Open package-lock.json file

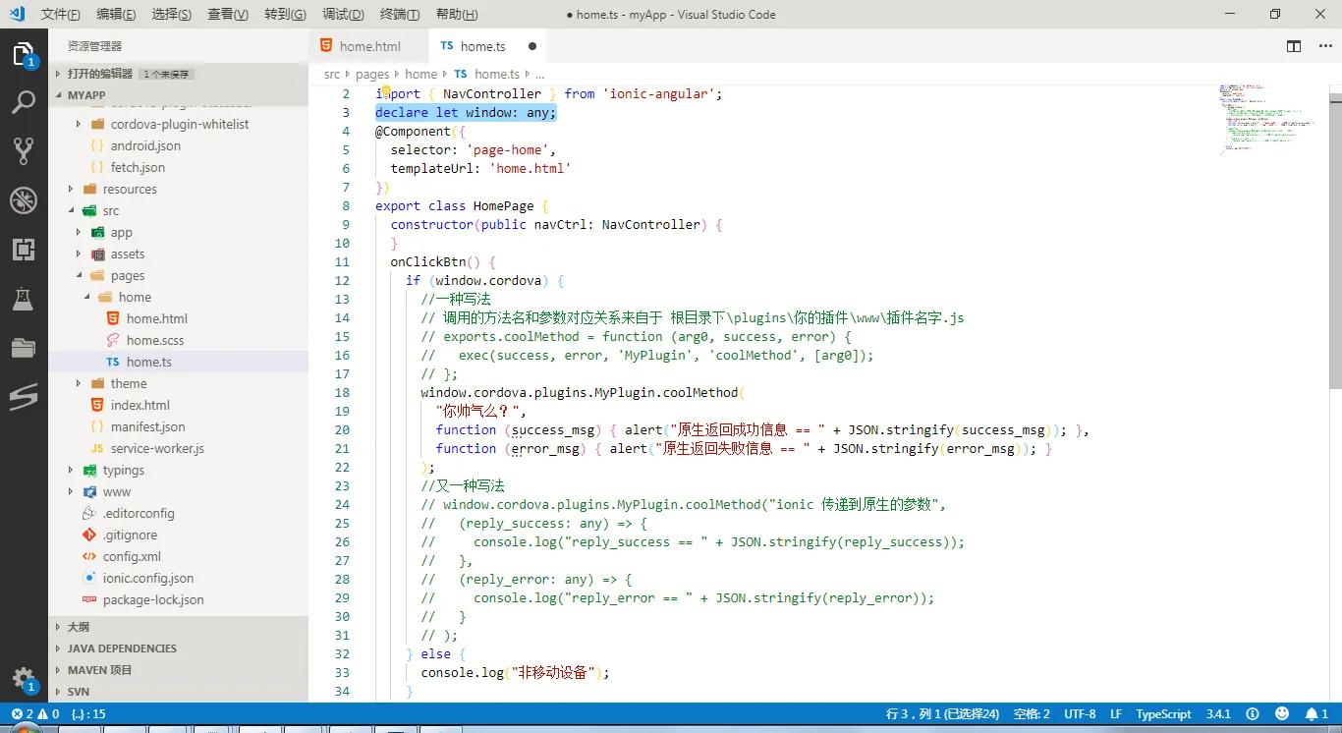coord(179,599)
